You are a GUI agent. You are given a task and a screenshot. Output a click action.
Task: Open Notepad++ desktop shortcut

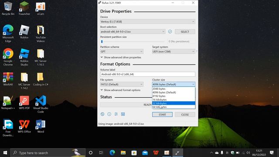point(8,103)
